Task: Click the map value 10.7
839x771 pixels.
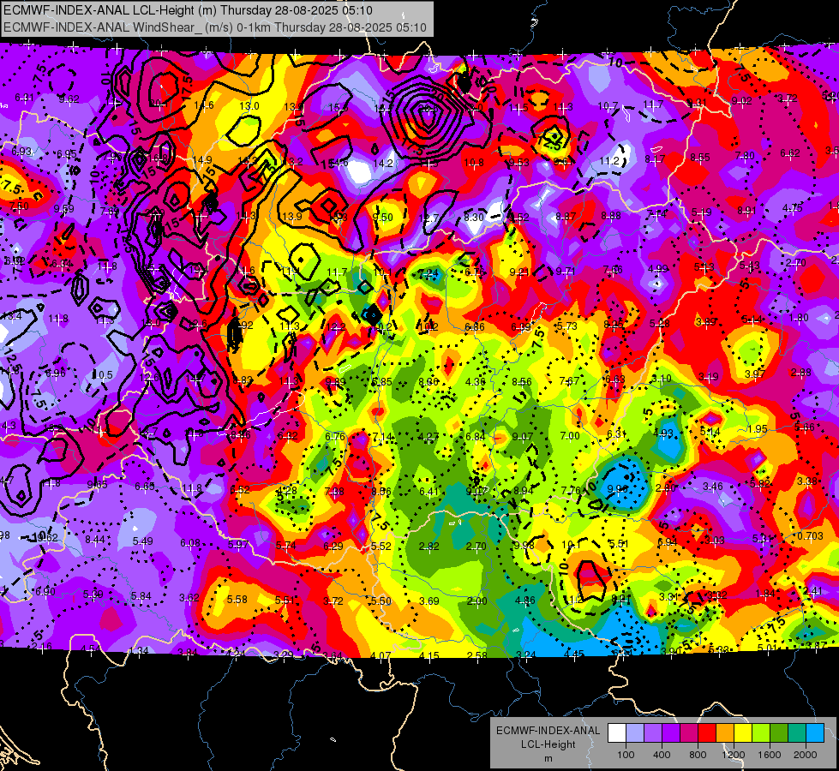Action: point(608,106)
